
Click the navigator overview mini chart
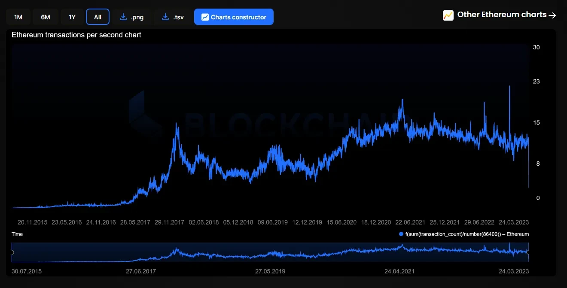click(270, 252)
